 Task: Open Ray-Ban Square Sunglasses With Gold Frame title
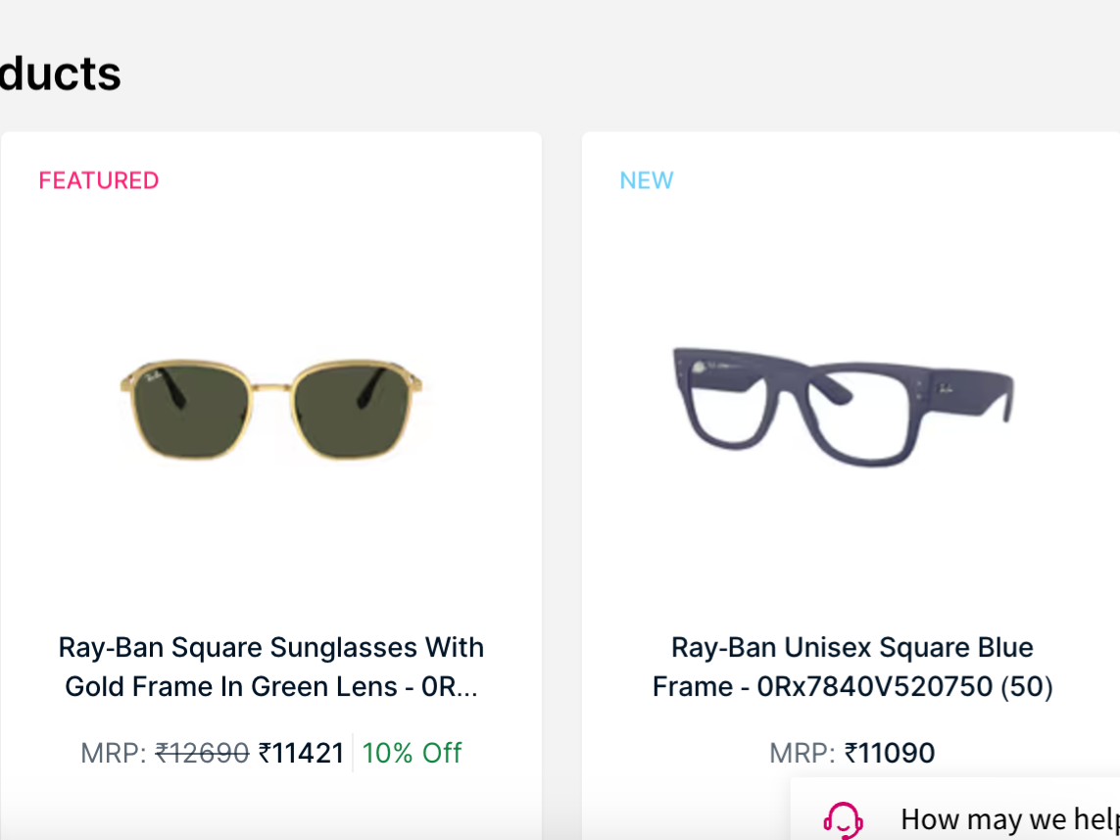tap(271, 667)
